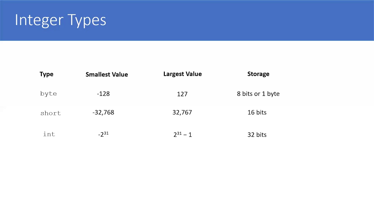Select the "Largest Value" column header
The width and height of the screenshot is (374, 210).
[x=182, y=74]
